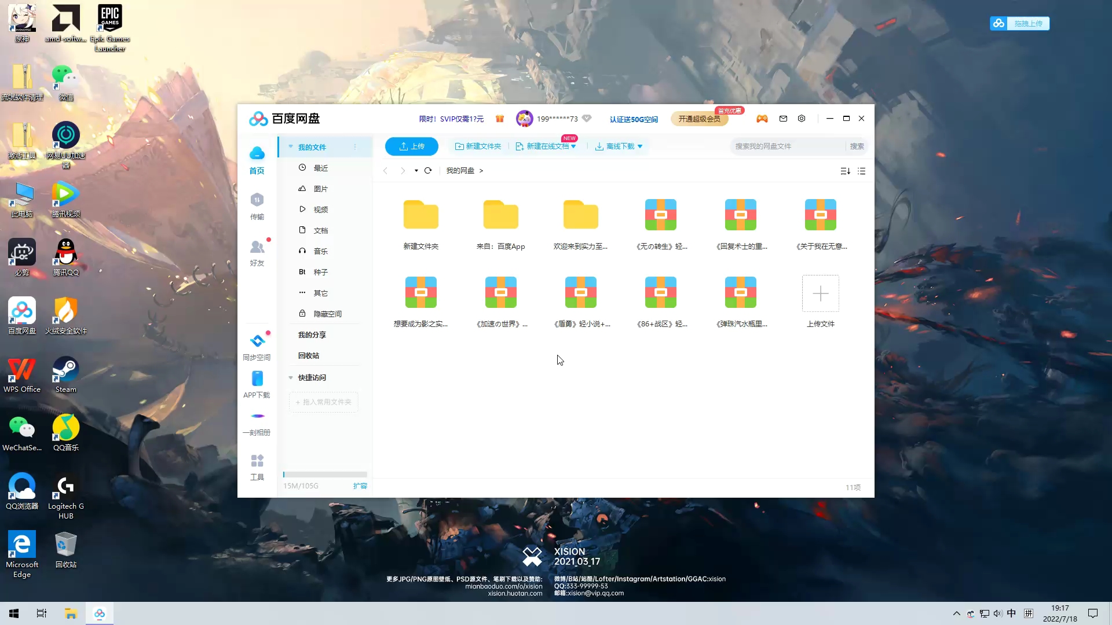Click the back navigation arrow

click(x=385, y=171)
